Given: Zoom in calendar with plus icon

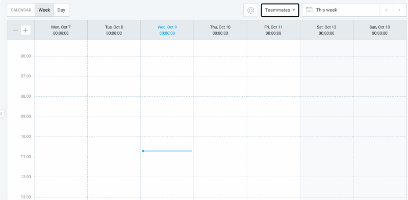Looking at the screenshot, I should (25, 30).
